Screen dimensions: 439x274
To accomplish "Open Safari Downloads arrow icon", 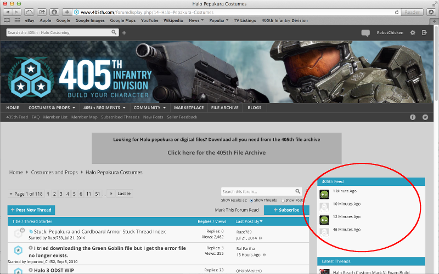I will tap(431, 12).
